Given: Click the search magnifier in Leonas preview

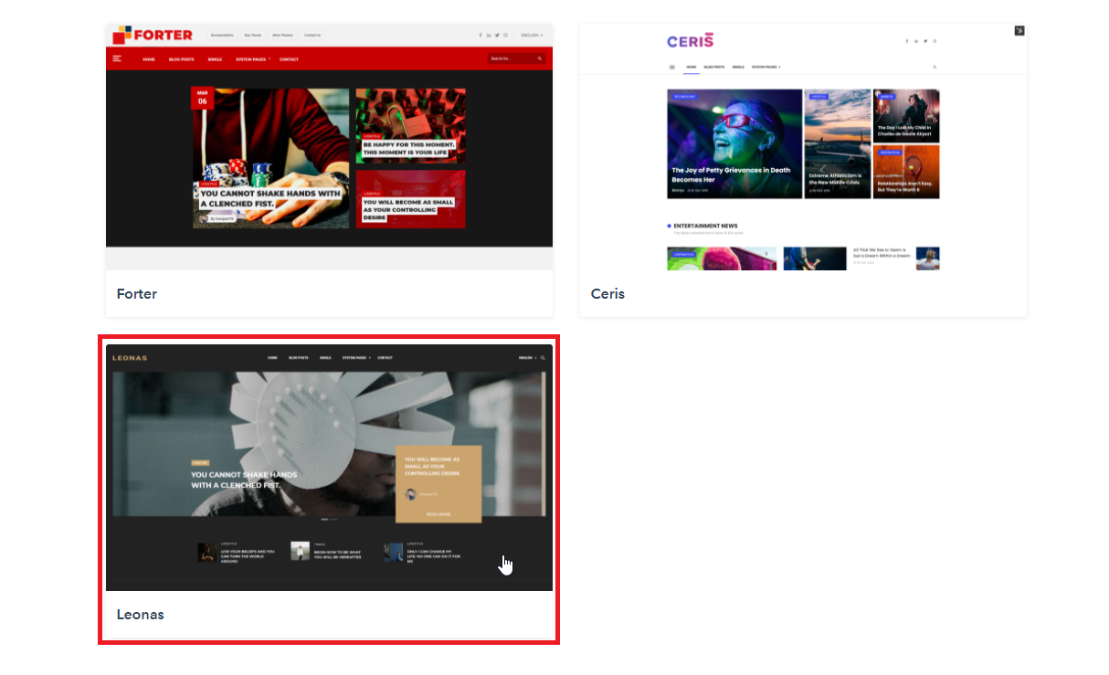Looking at the screenshot, I should click(543, 358).
